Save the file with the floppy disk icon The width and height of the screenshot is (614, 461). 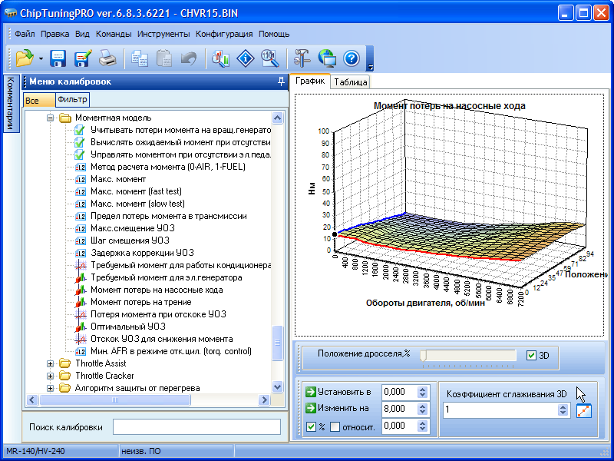click(58, 58)
